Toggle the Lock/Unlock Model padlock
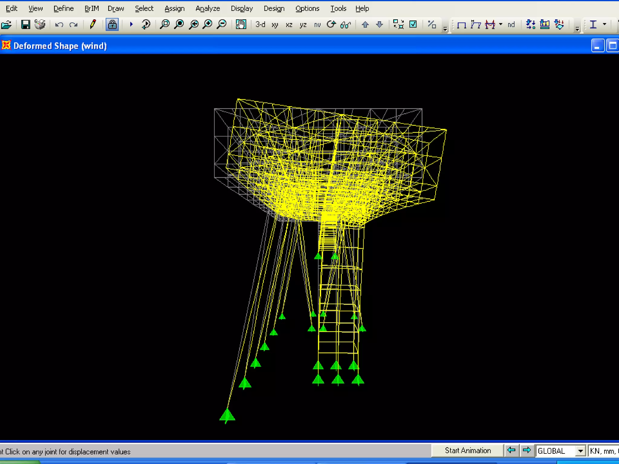The width and height of the screenshot is (619, 464). 112,24
